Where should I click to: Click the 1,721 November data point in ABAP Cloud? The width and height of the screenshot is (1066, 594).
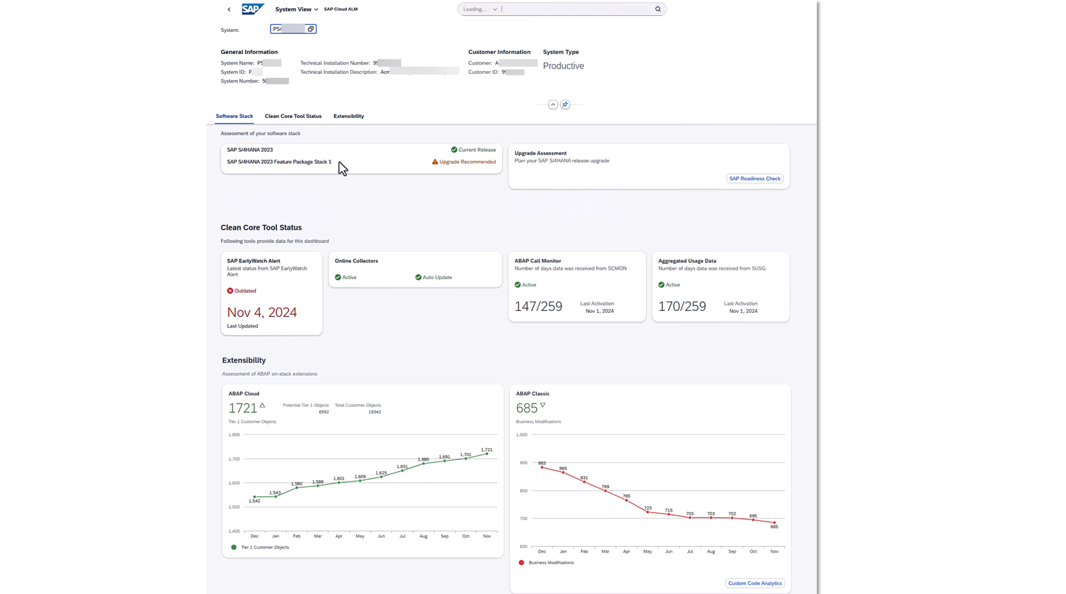487,454
